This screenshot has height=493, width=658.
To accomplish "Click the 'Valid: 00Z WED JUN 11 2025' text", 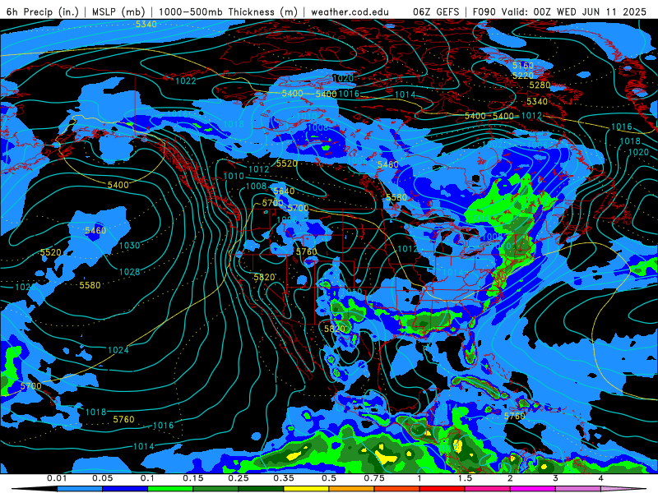I will [574, 12].
